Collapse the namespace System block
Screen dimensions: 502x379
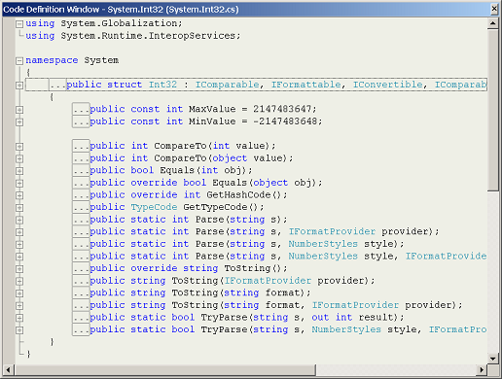[x=19, y=60]
